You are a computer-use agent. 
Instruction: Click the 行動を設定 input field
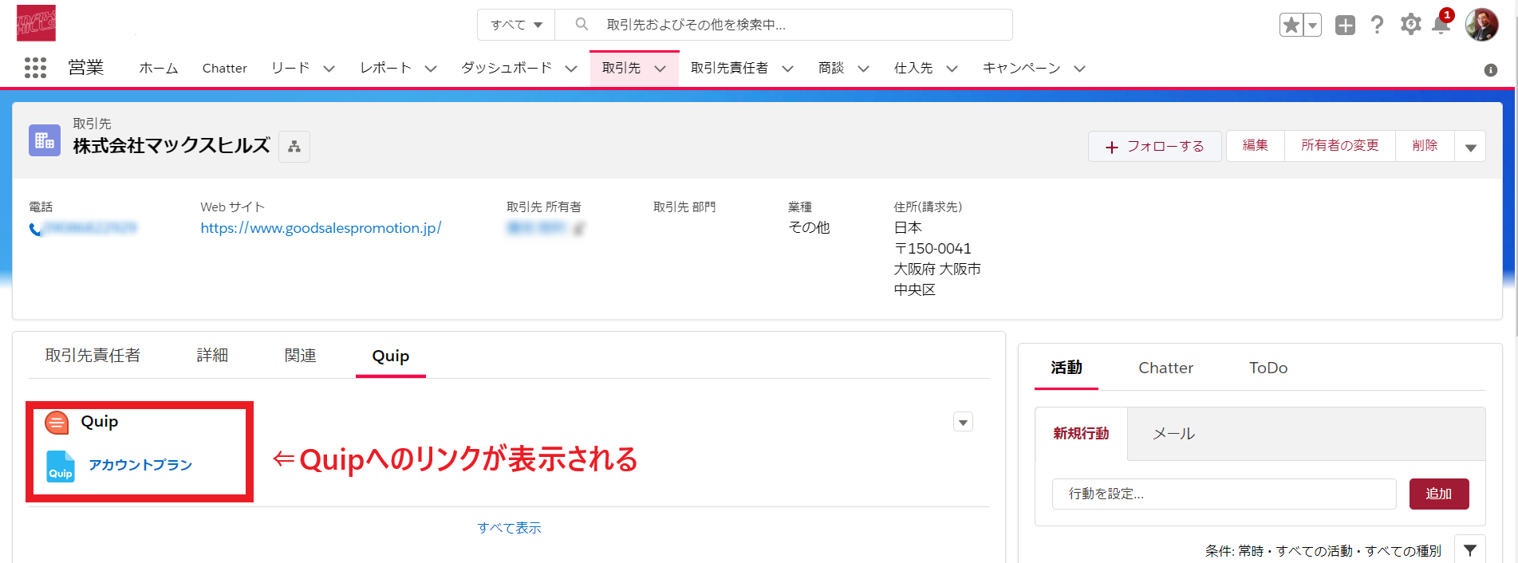pyautogui.click(x=1224, y=494)
